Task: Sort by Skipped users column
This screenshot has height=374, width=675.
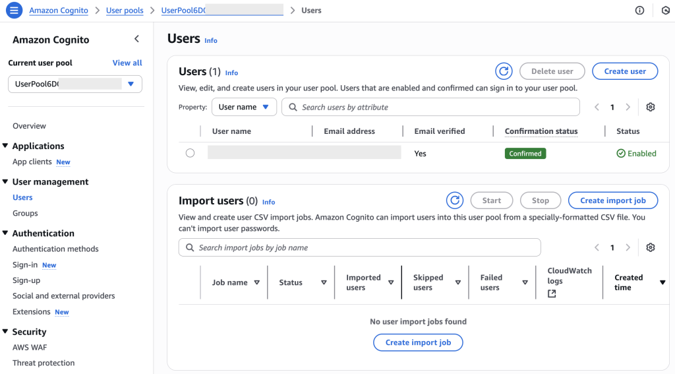Action: [458, 283]
